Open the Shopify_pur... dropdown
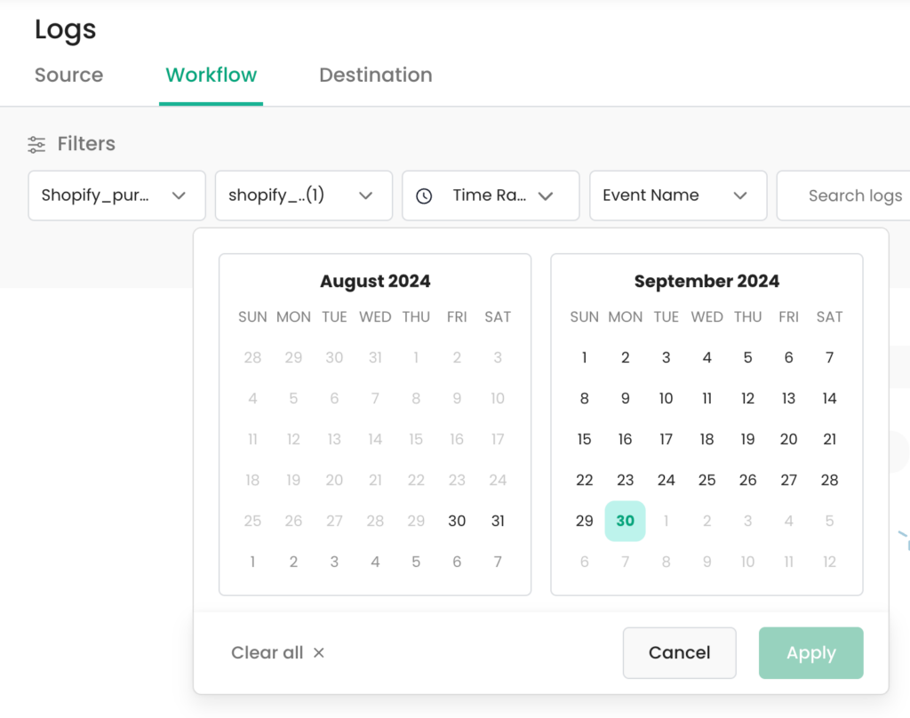 [116, 195]
